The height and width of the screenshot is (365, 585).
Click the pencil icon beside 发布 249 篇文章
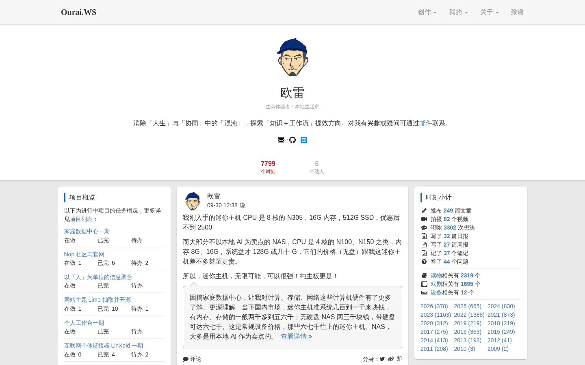(424, 210)
